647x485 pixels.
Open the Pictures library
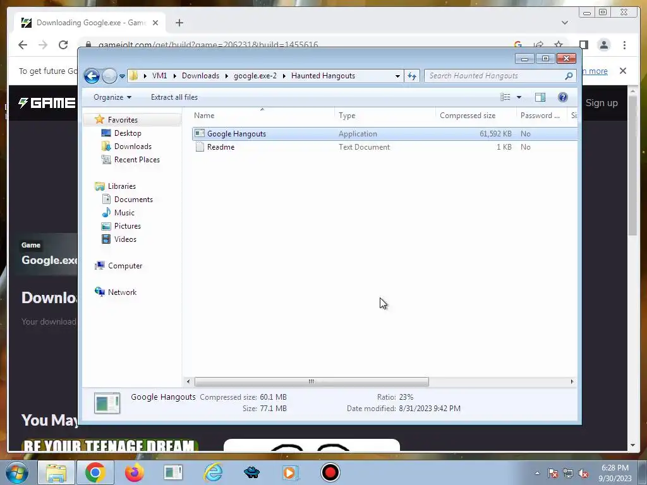pyautogui.click(x=128, y=225)
